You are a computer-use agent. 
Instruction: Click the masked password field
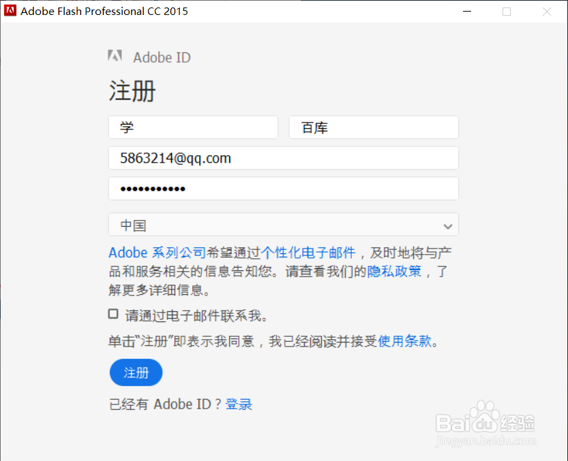[283, 188]
